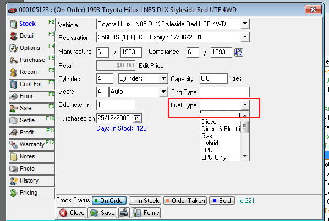The image size is (329, 221).
Task: Click the fuel list scroll up arrow
Action: click(245, 115)
